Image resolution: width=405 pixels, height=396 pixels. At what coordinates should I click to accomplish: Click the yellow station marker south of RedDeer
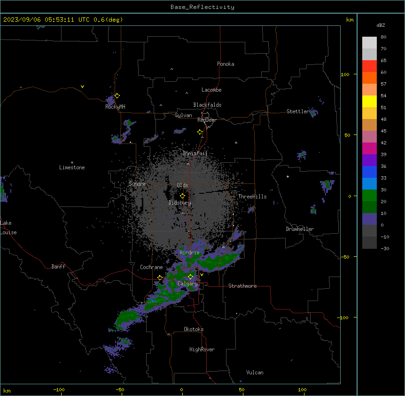(x=200, y=132)
